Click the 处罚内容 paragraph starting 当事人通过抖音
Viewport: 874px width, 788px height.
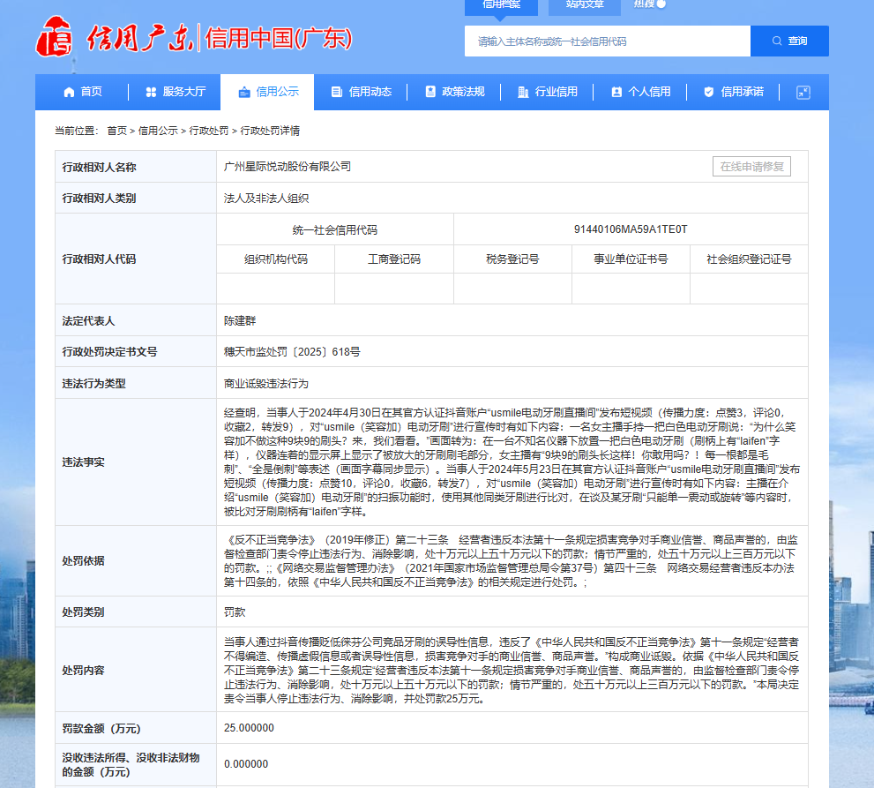512,671
